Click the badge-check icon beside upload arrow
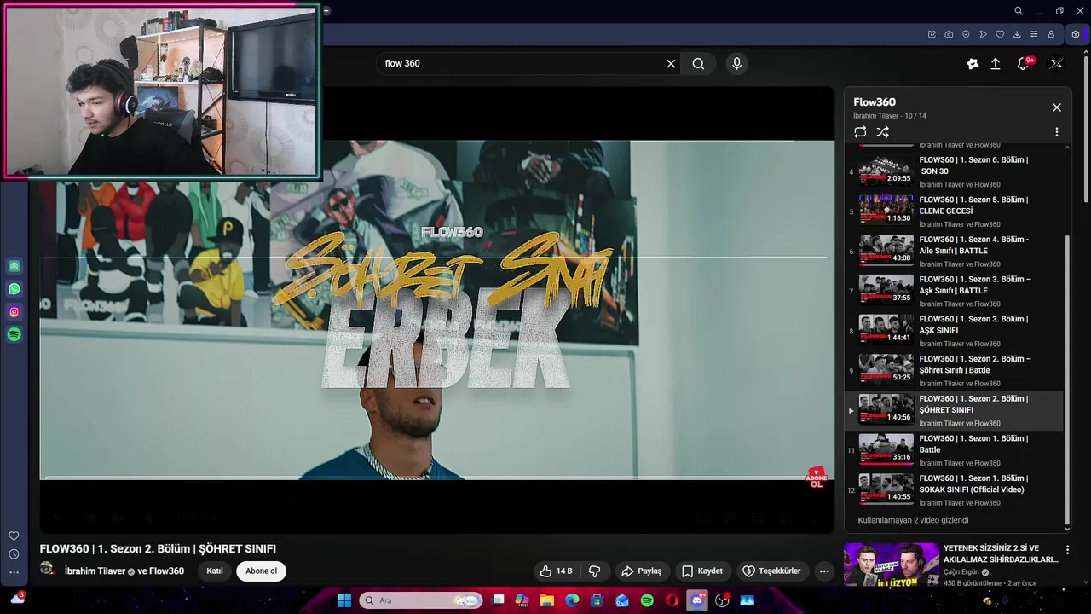This screenshot has height=614, width=1091. [973, 63]
